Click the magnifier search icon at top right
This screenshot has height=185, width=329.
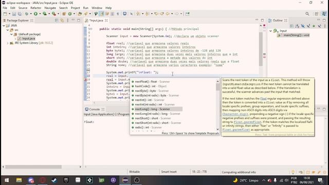[307, 14]
